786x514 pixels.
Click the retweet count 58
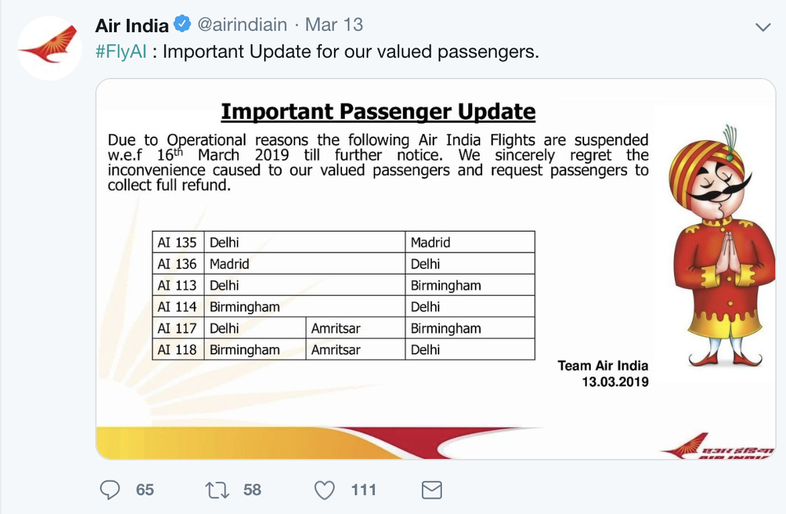click(x=252, y=491)
